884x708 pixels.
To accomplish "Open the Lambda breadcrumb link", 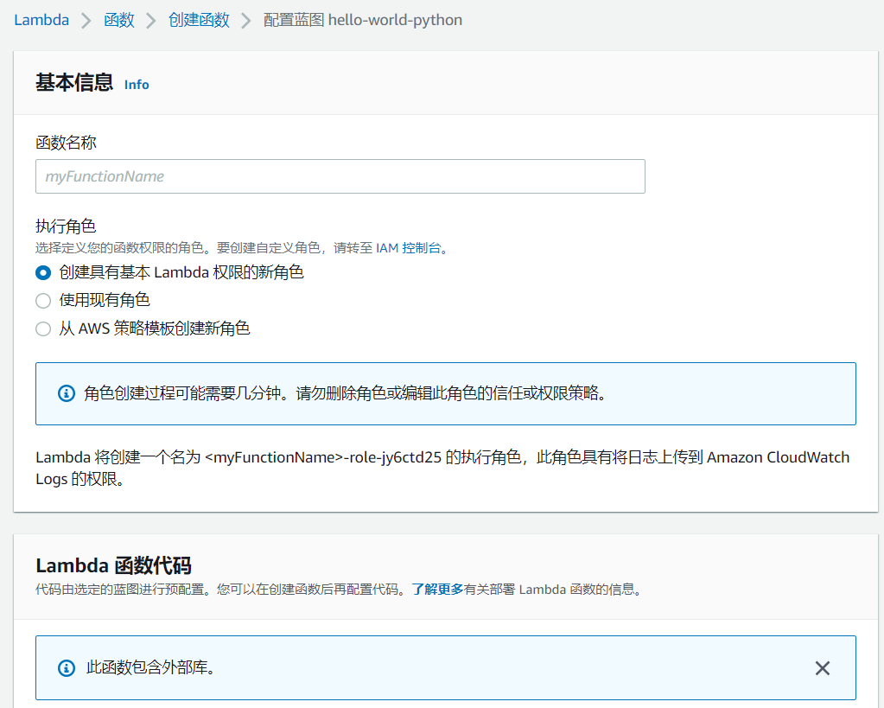I will (x=41, y=20).
